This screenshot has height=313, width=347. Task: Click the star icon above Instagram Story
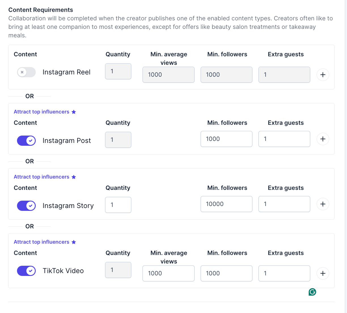(x=74, y=177)
